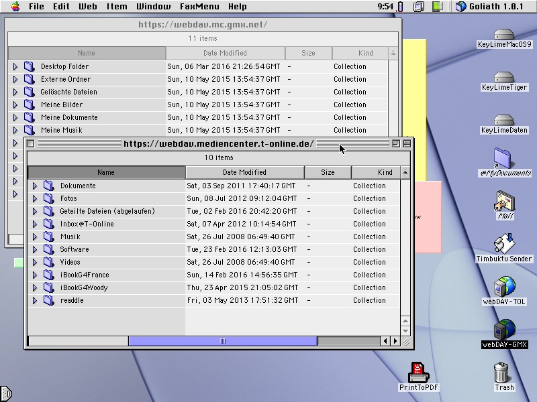Sort GMX window by Date Modified column
Screen dimensions: 537x402
click(x=225, y=53)
